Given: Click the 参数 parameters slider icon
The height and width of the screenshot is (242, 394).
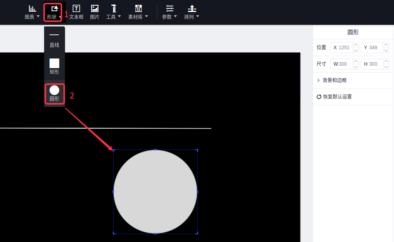Looking at the screenshot, I should click(x=170, y=9).
